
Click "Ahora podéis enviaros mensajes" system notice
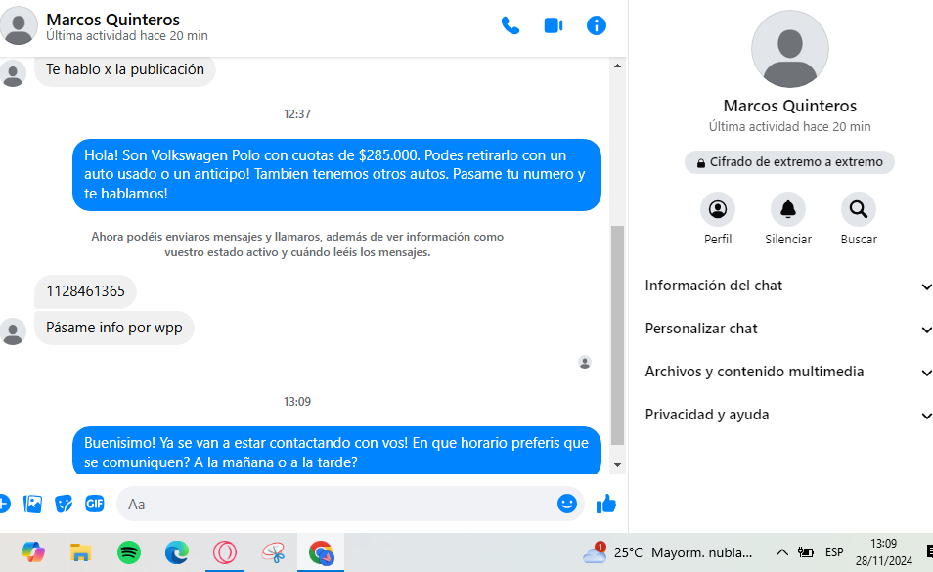(x=297, y=244)
